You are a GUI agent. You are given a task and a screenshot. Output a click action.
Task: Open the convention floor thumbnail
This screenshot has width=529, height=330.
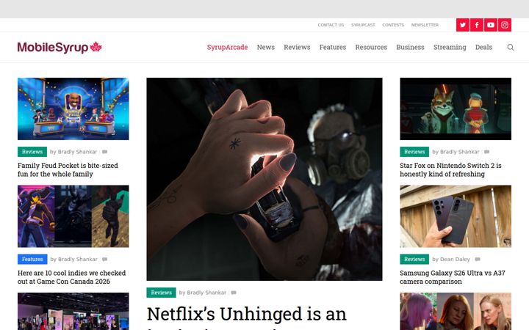[x=73, y=311]
